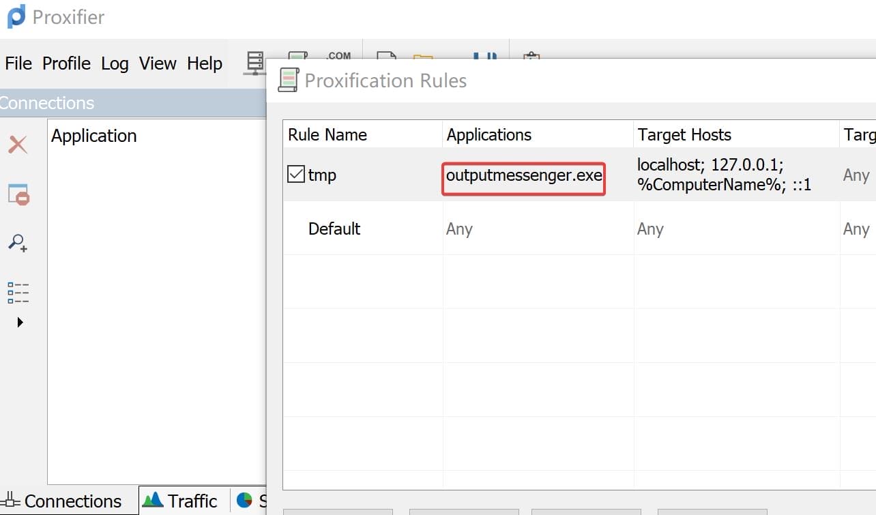Click Any in Default Target Hosts cell
Viewport: 876px width, 515px height.
click(650, 229)
